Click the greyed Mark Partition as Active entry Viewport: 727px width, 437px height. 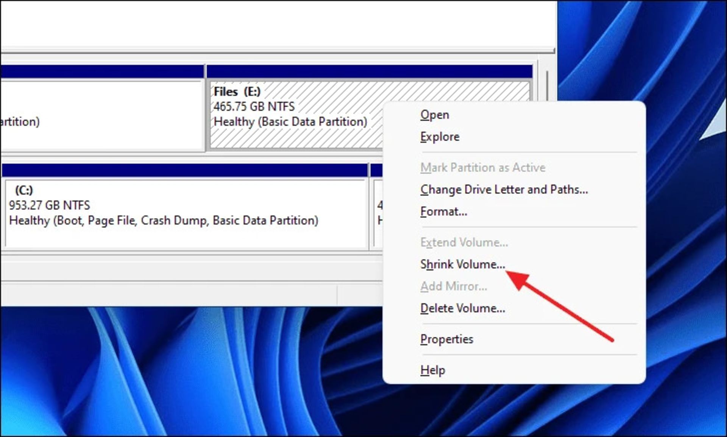pos(482,168)
